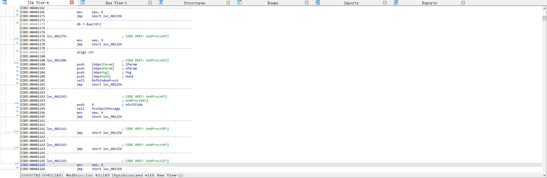
Task: Click the db 3 dup(90h) line
Action: (x=89, y=24)
